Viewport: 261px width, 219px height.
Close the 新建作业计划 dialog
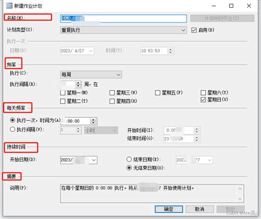(x=249, y=6)
